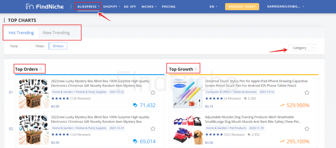The width and height of the screenshot is (336, 148).
Task: Click the (4 Reviews) text
Action: pyautogui.click(x=233, y=99)
